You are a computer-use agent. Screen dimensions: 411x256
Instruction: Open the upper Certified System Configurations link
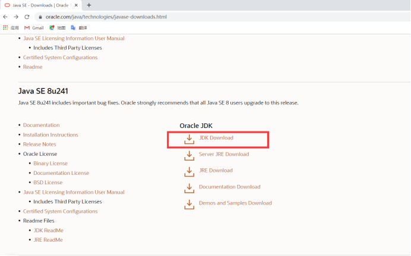pyautogui.click(x=61, y=57)
